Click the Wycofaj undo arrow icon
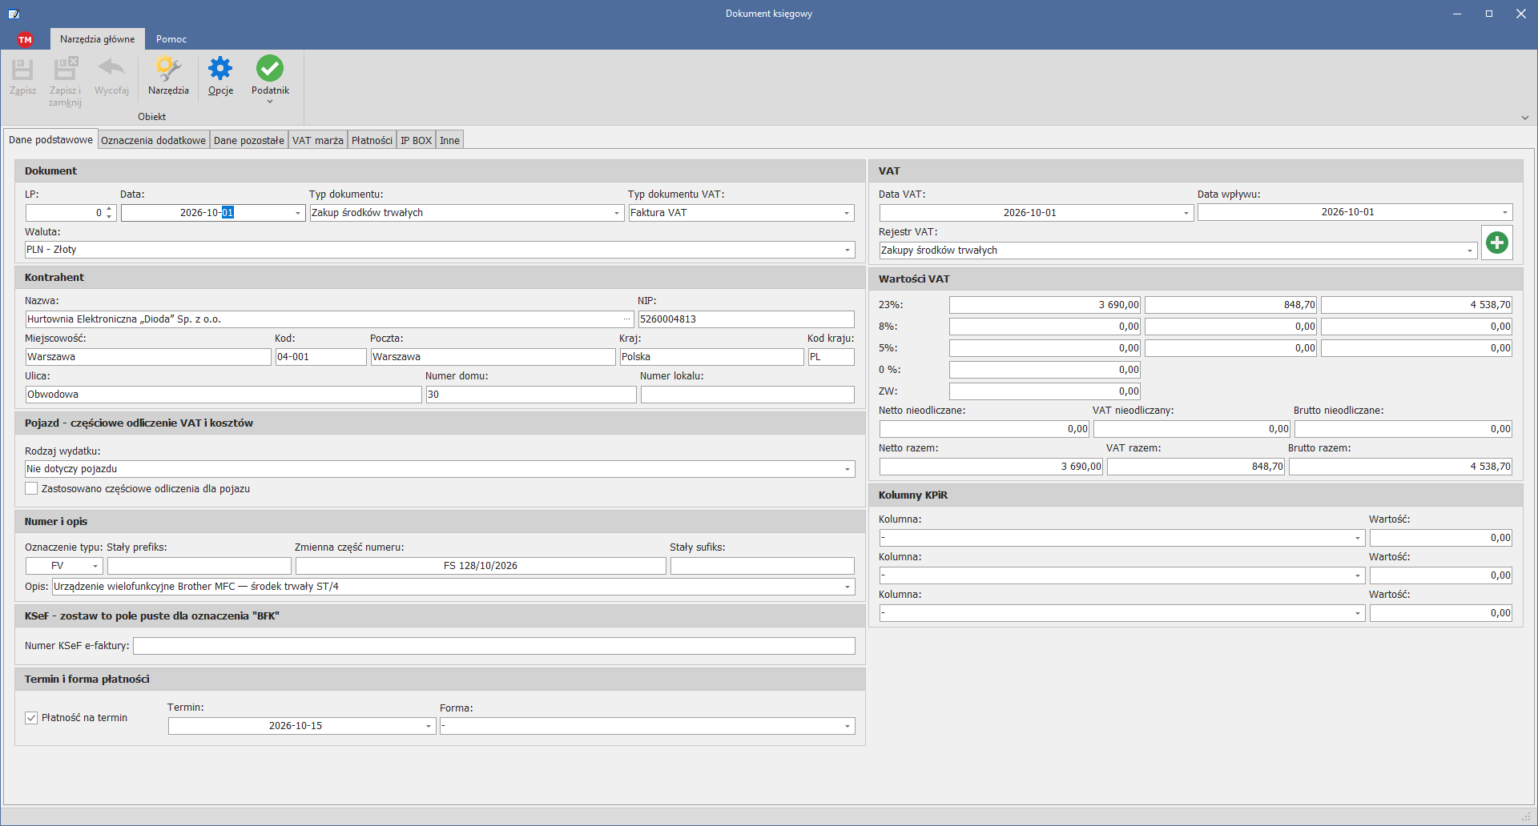Image resolution: width=1538 pixels, height=826 pixels. (x=111, y=68)
